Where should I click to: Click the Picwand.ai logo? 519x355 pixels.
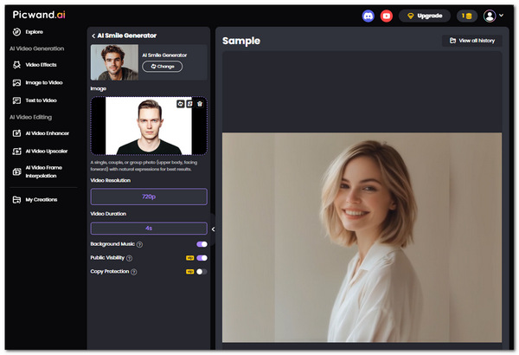pos(39,15)
